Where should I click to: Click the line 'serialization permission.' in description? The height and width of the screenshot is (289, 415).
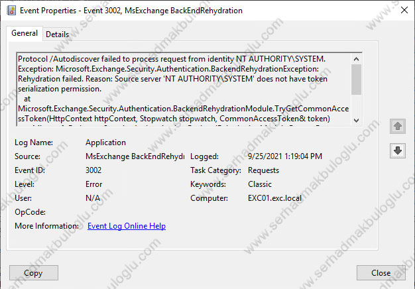60,89
